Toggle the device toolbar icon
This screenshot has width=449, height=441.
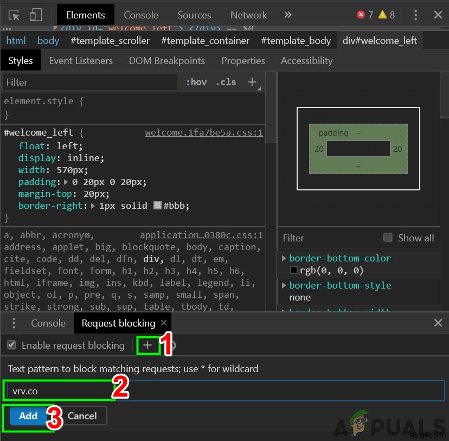[x=36, y=15]
